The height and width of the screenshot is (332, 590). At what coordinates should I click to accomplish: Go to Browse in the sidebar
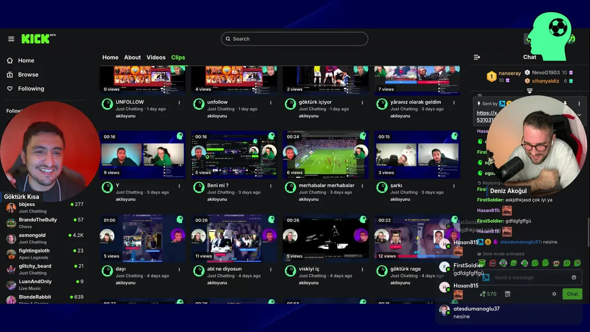(28, 75)
